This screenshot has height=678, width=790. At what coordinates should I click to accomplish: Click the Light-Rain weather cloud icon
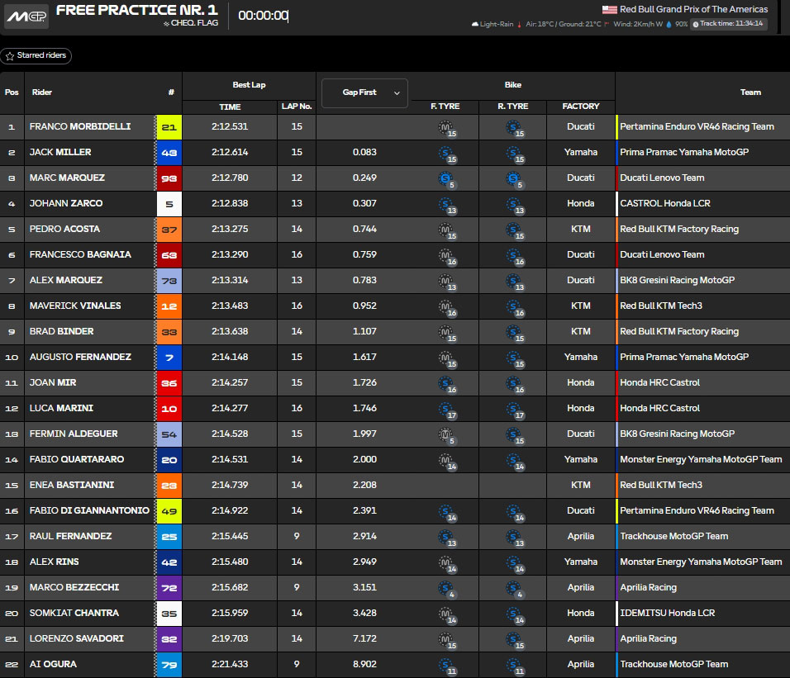[x=475, y=25]
